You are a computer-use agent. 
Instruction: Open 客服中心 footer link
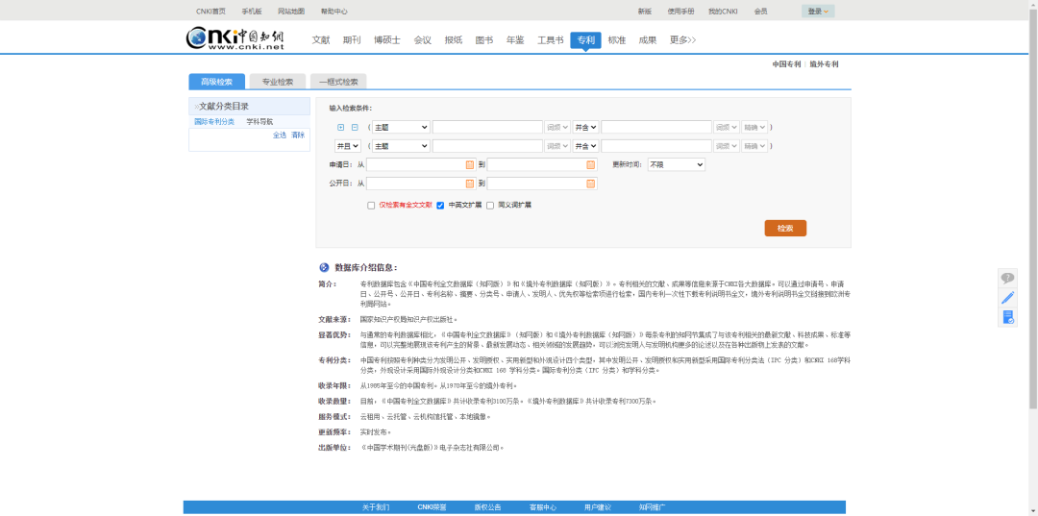[542, 507]
